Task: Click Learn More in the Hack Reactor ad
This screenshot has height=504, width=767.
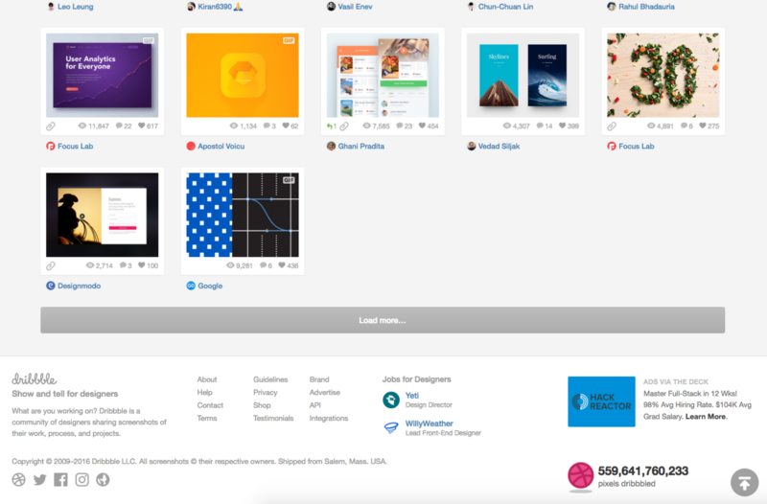Action: pyautogui.click(x=705, y=417)
